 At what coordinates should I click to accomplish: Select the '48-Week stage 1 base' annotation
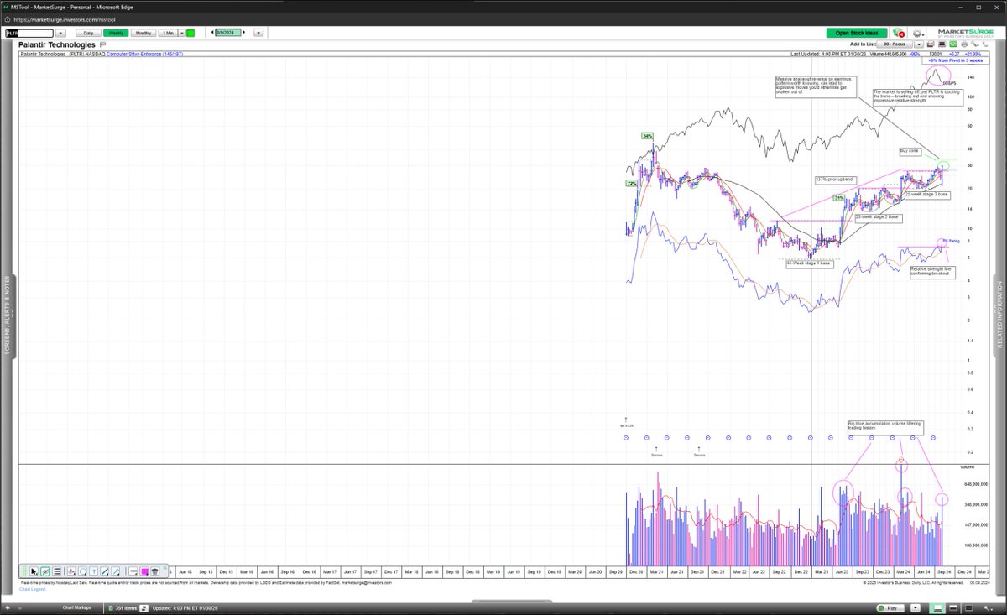(809, 263)
